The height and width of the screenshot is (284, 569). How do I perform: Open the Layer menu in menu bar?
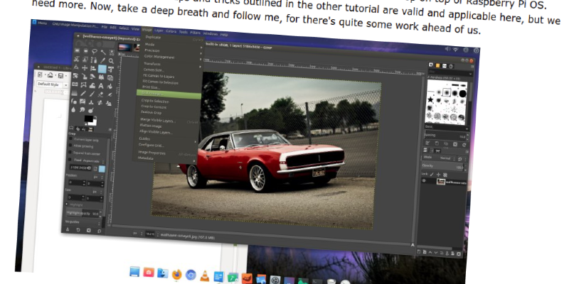click(x=157, y=31)
